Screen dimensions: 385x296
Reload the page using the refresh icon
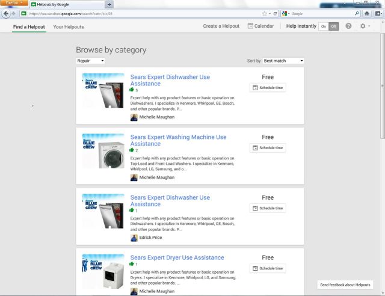click(x=275, y=13)
